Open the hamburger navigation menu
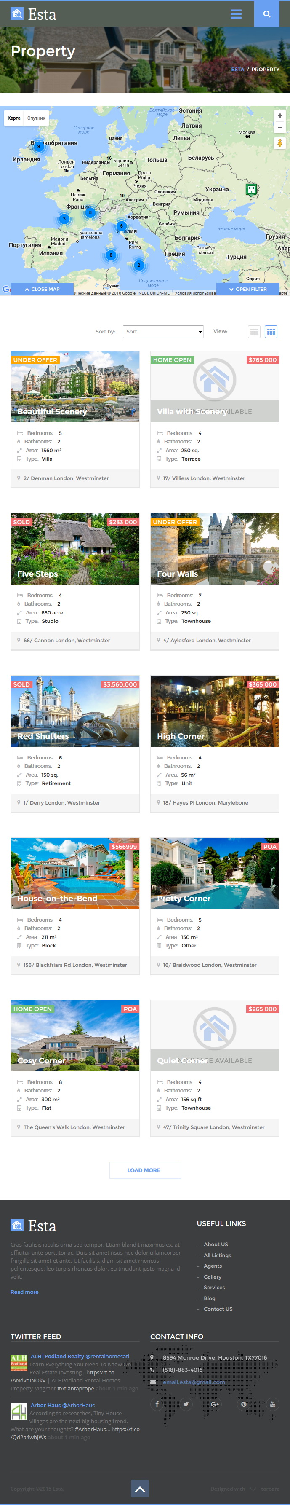This screenshot has height=1505, width=290. 236,14
